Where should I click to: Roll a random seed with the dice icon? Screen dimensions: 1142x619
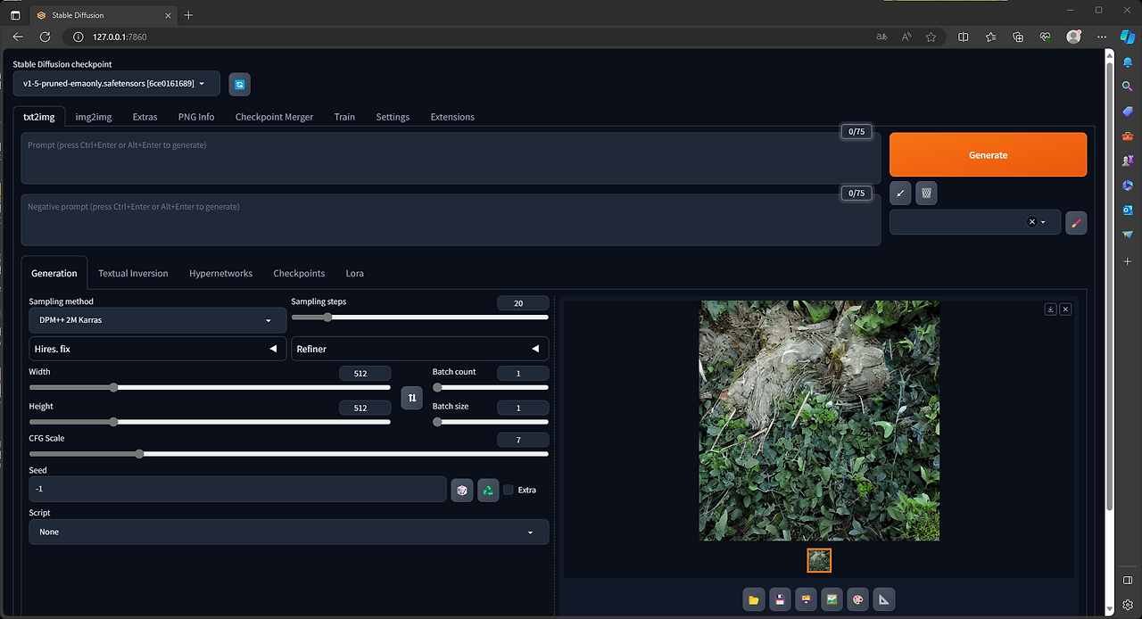pyautogui.click(x=461, y=490)
